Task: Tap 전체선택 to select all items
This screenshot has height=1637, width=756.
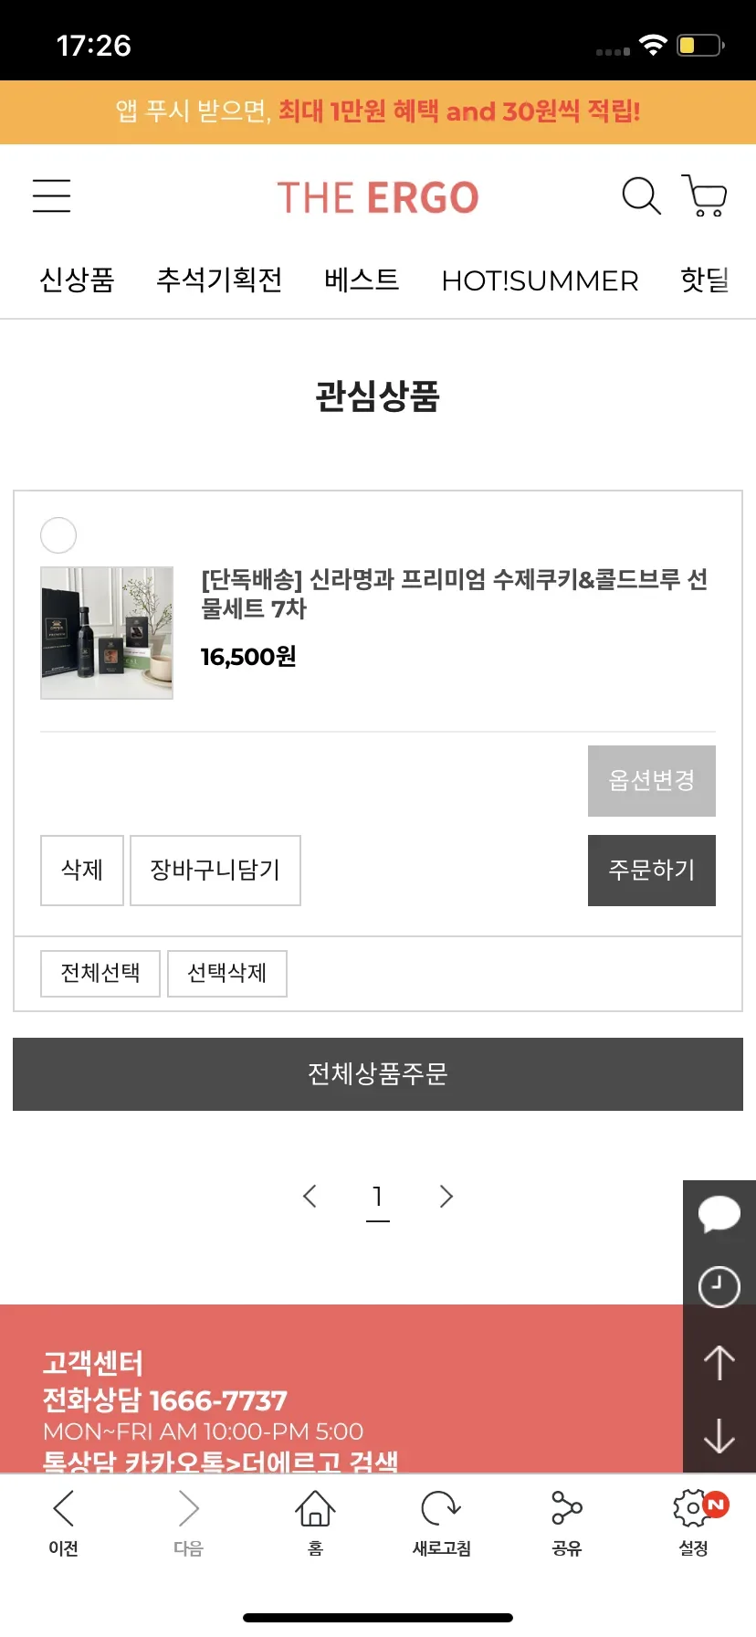Action: [100, 973]
